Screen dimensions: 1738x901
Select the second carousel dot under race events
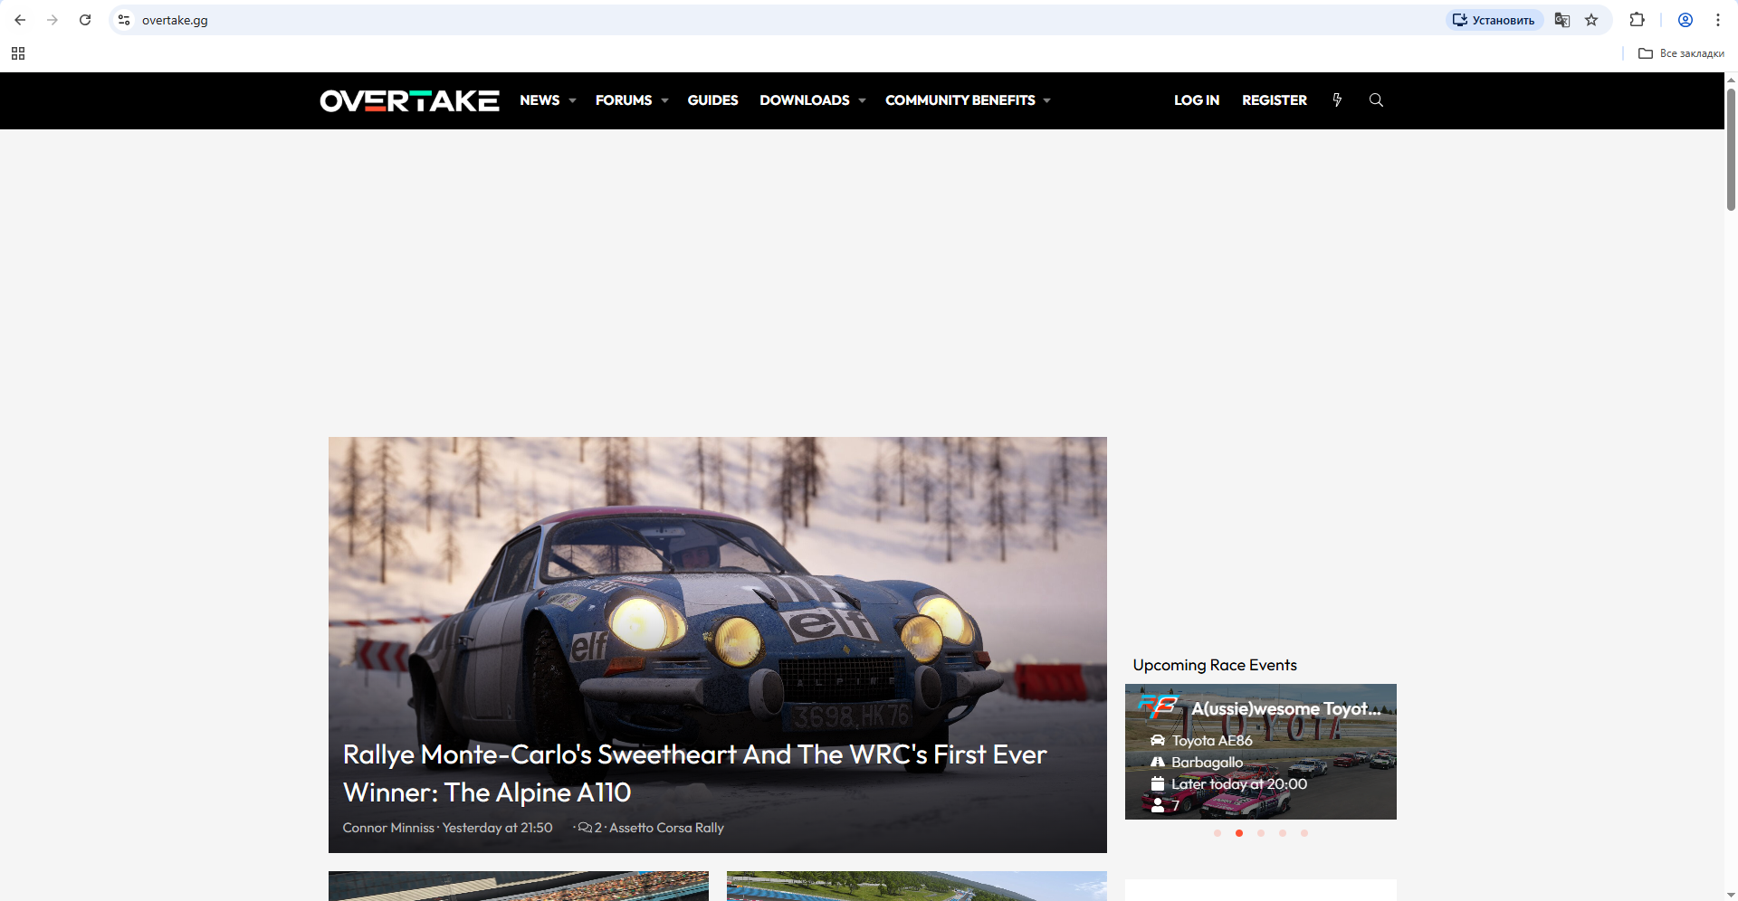pyautogui.click(x=1239, y=833)
